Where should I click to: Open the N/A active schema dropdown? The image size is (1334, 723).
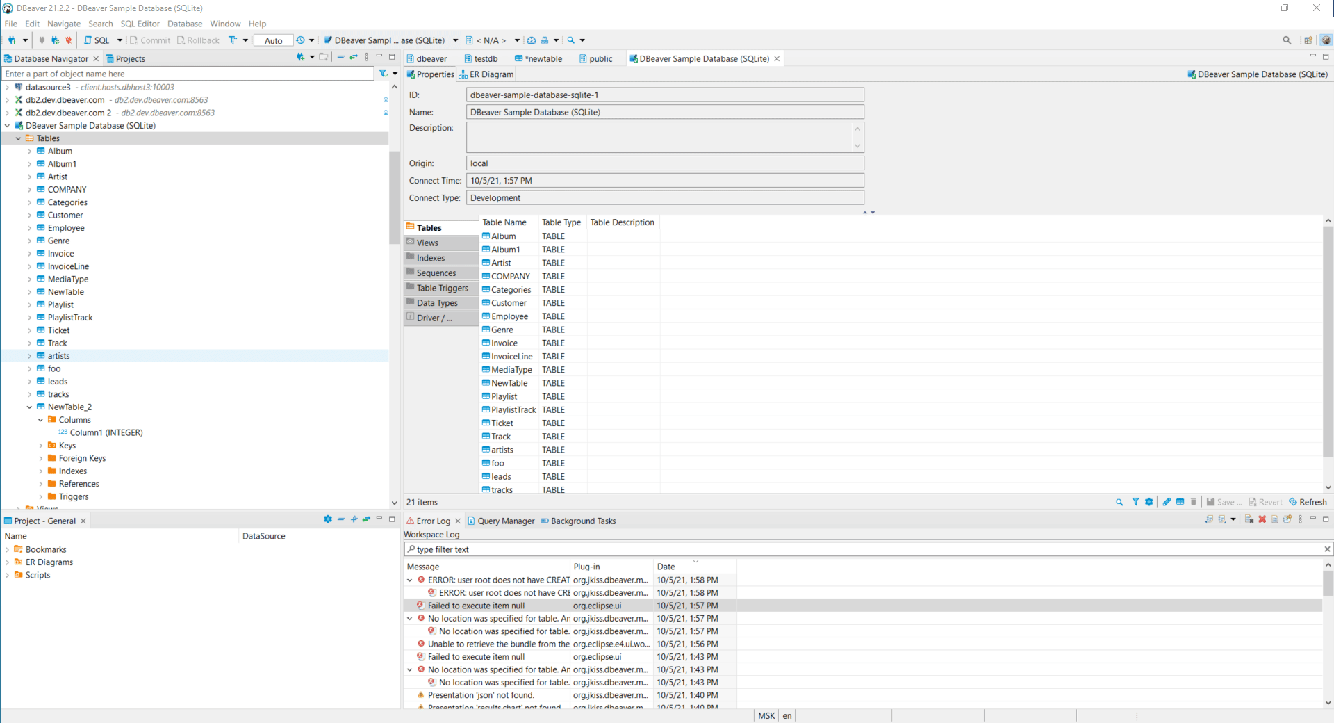493,40
